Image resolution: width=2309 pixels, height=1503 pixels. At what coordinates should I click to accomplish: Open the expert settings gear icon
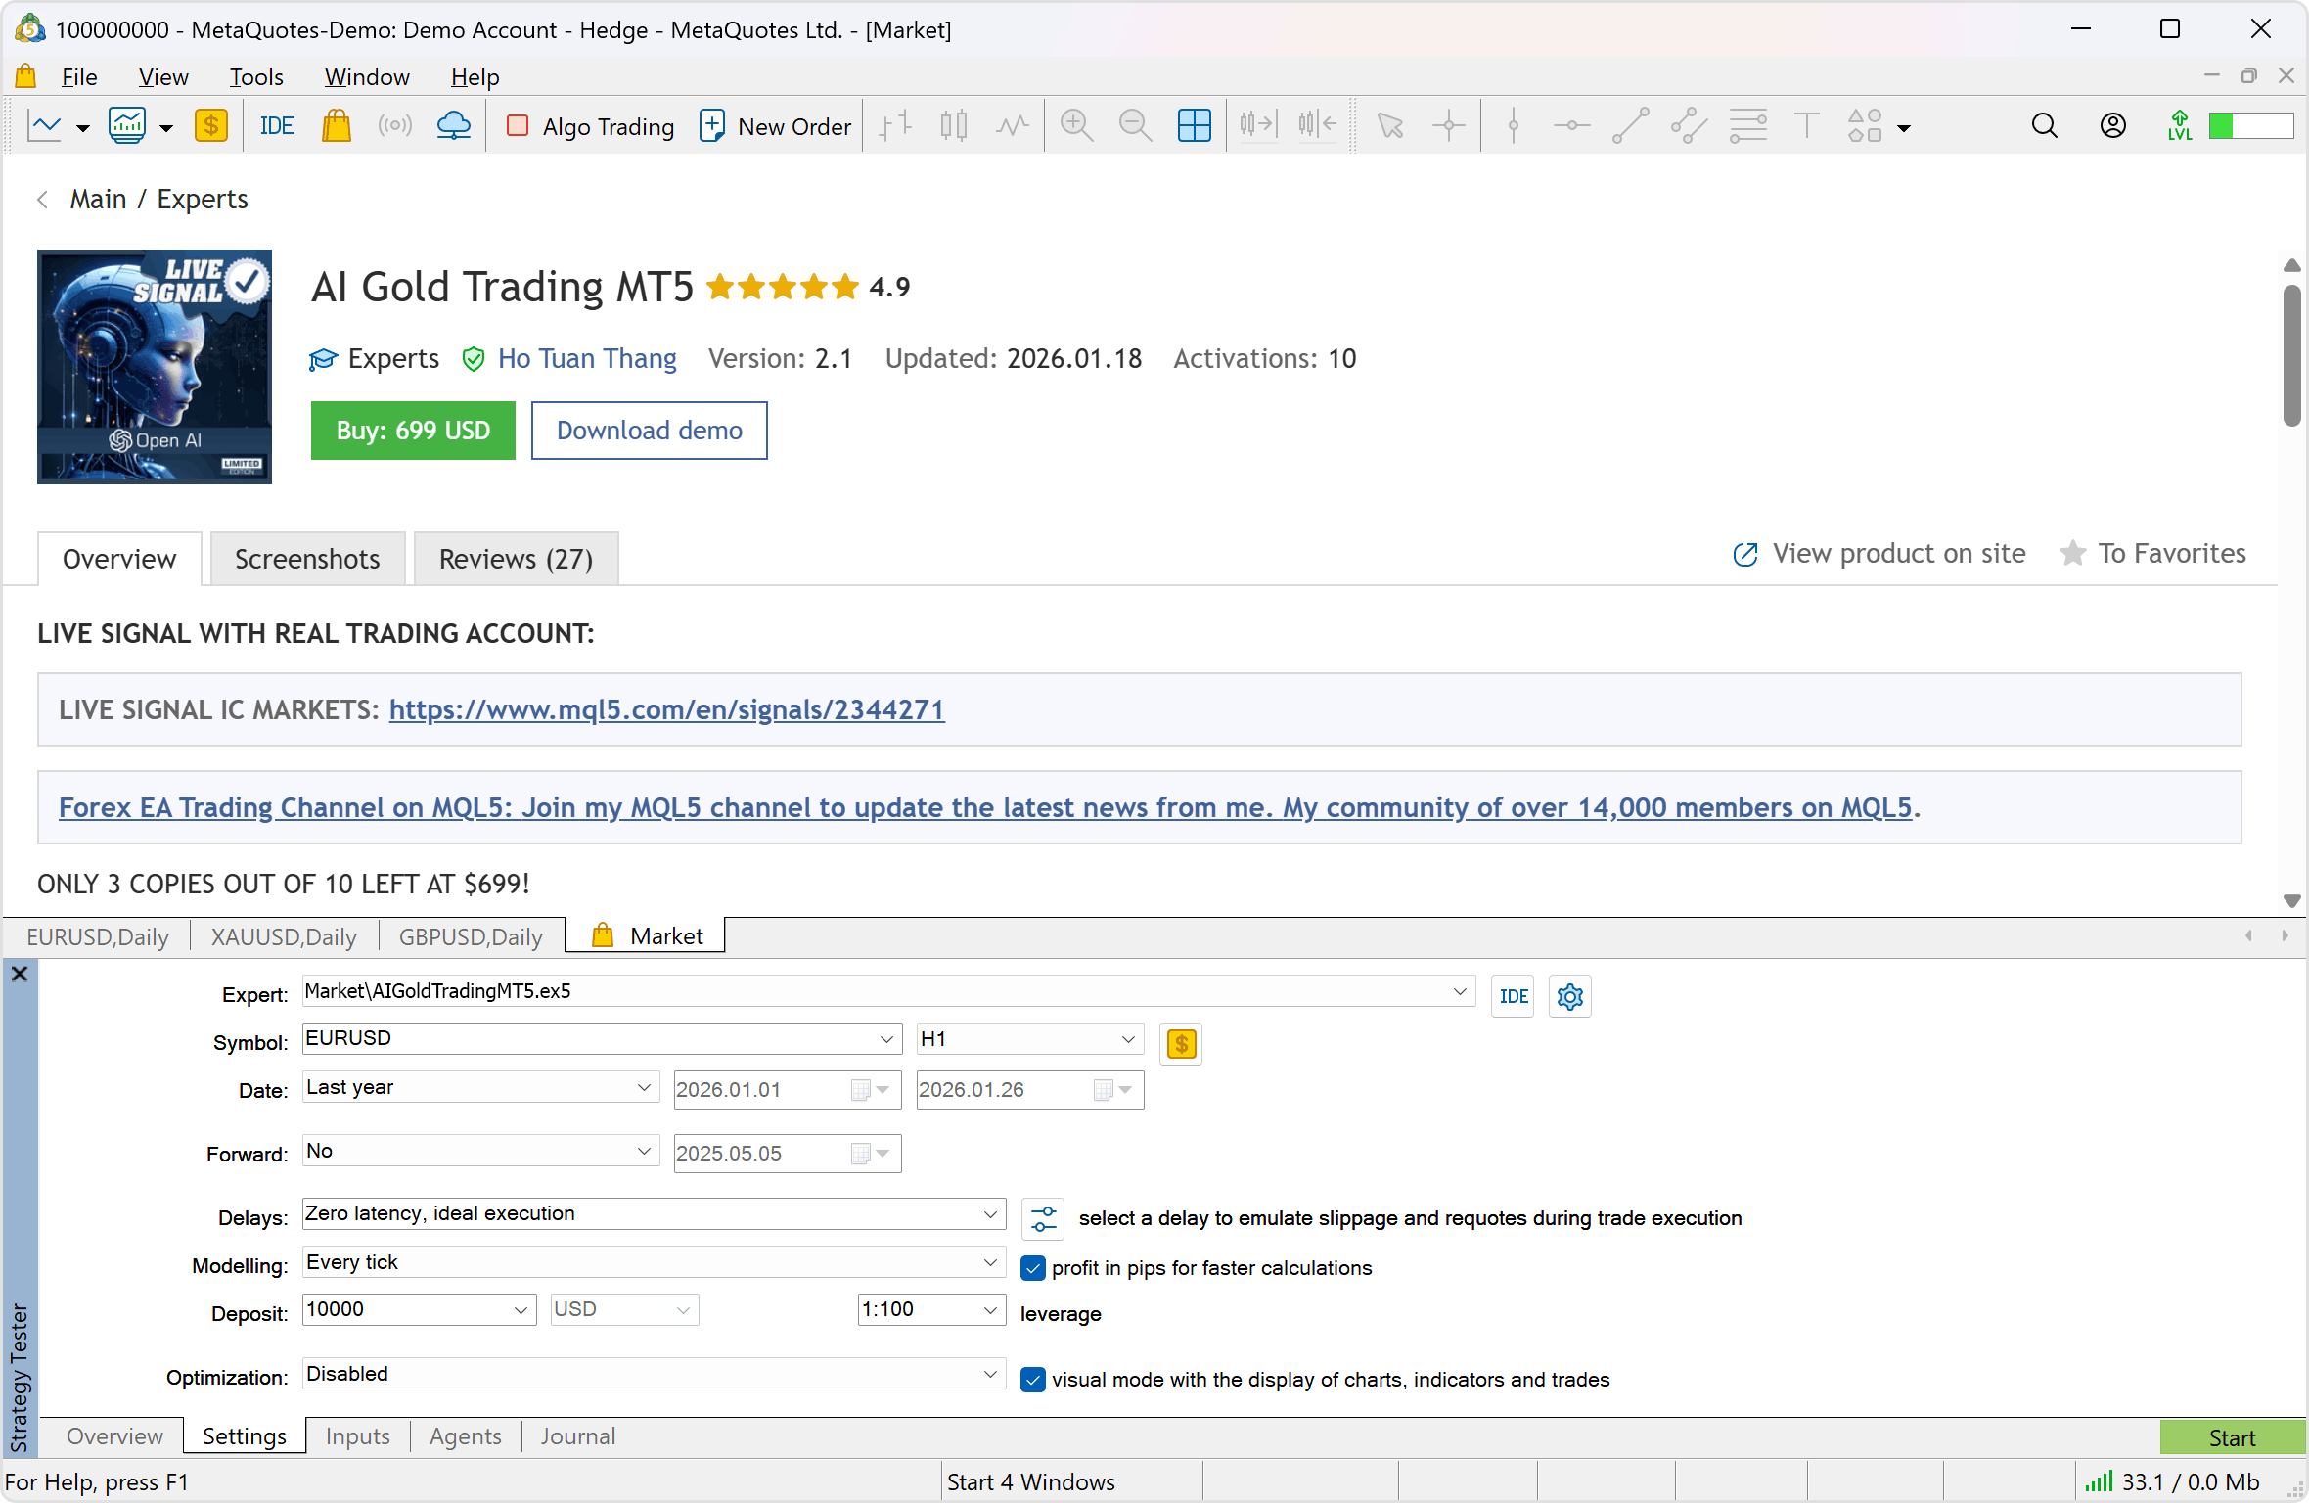[1569, 996]
